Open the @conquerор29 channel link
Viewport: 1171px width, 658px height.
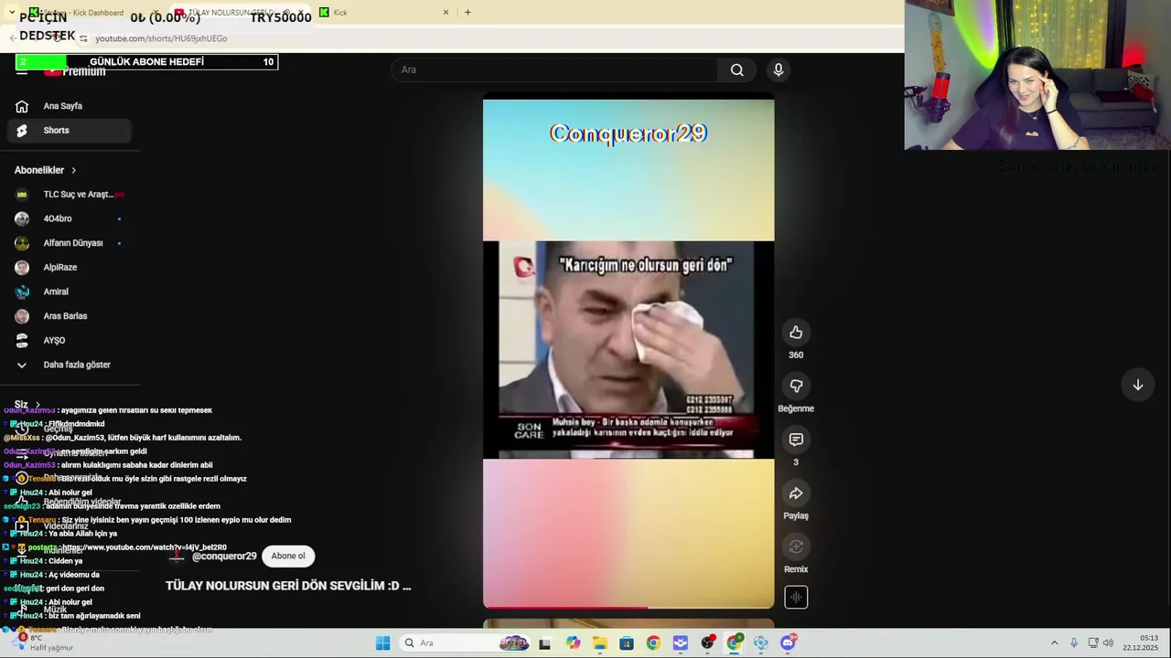pos(224,557)
